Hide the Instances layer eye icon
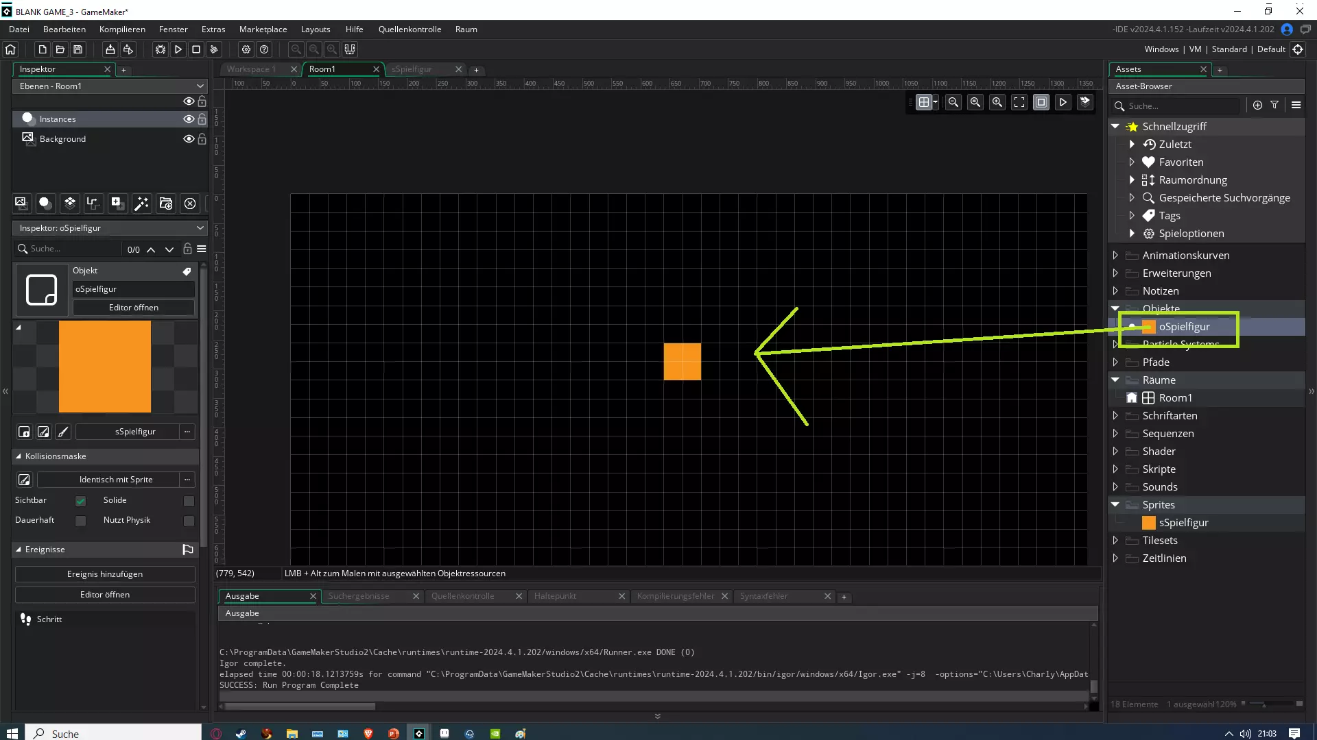 (188, 119)
